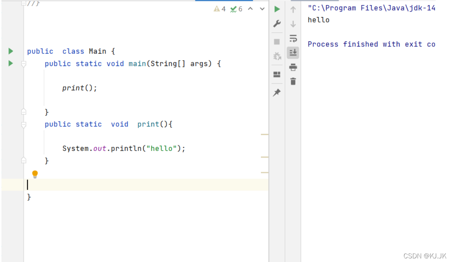Click the Stop process square

(x=277, y=42)
